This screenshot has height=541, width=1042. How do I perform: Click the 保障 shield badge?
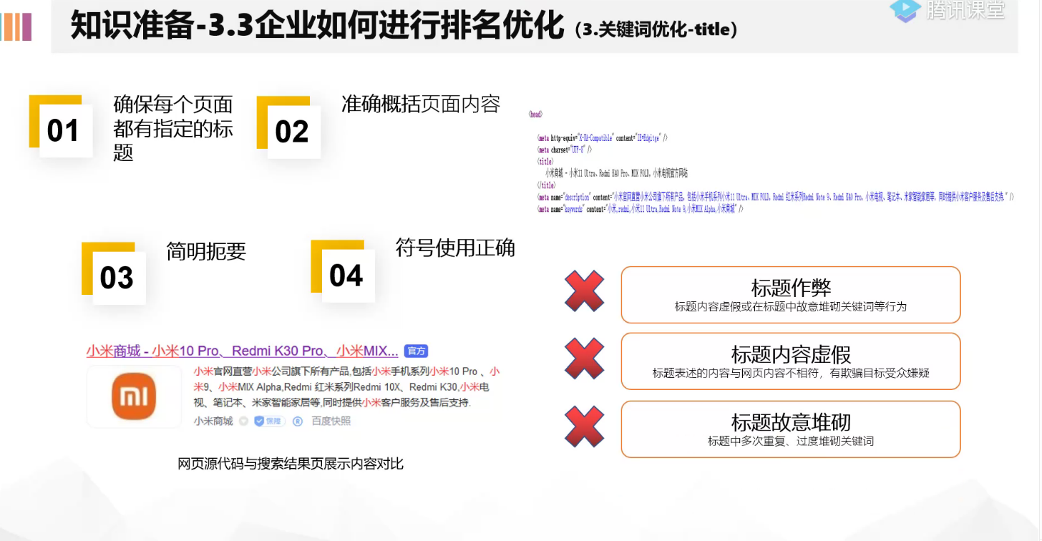coord(268,421)
